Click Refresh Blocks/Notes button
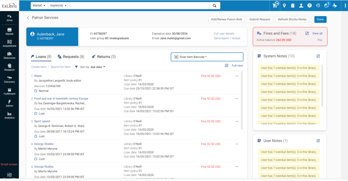This screenshot has width=348, height=181. coord(292,19)
